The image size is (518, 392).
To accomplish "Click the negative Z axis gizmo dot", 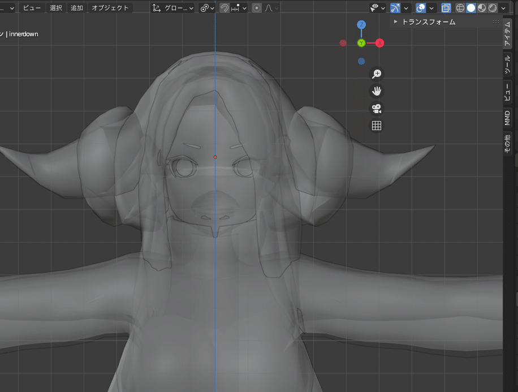I will (x=361, y=62).
